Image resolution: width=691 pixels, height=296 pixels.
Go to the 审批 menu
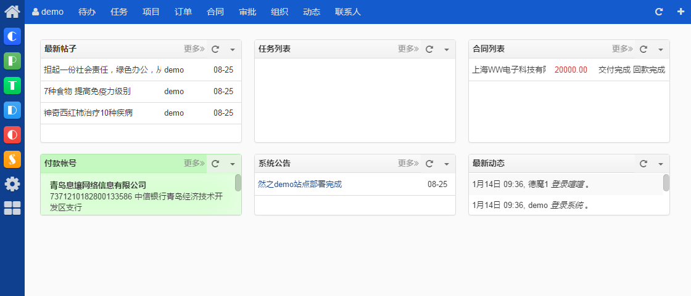pos(247,12)
